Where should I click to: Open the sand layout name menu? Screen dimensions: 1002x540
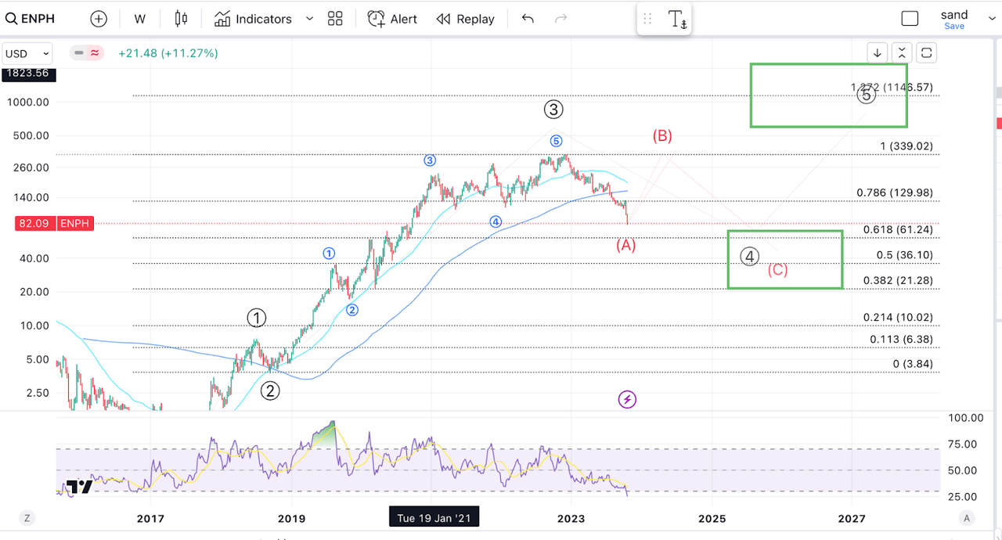point(954,15)
